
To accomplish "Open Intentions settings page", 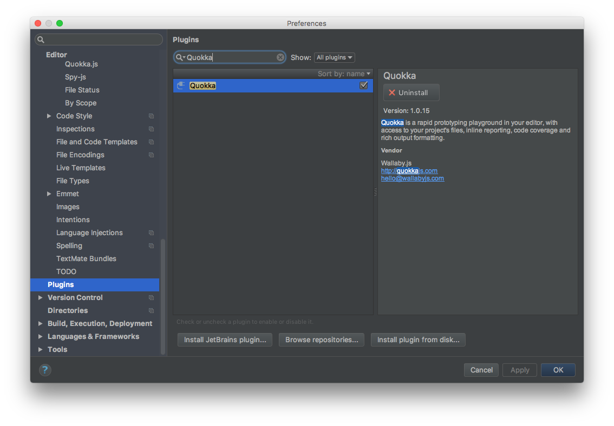I will pos(73,219).
